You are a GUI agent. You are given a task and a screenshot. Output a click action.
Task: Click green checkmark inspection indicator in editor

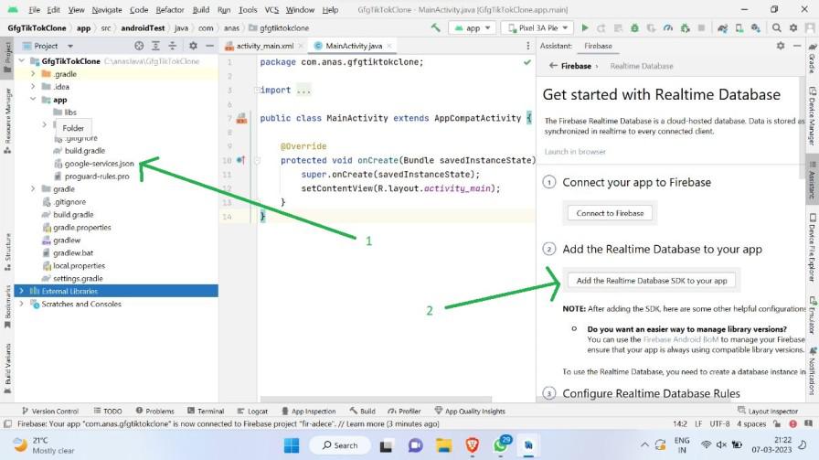tap(527, 62)
